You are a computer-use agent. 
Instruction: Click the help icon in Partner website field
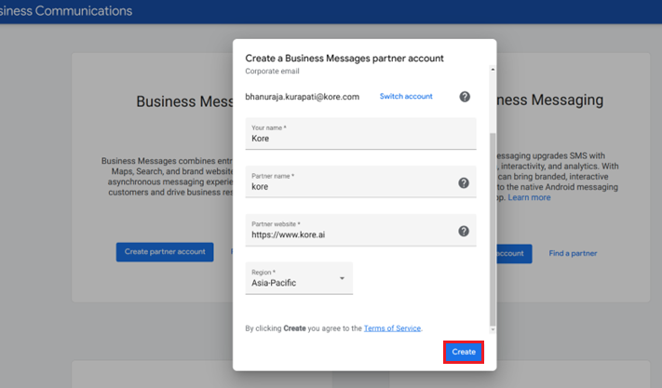click(x=464, y=231)
